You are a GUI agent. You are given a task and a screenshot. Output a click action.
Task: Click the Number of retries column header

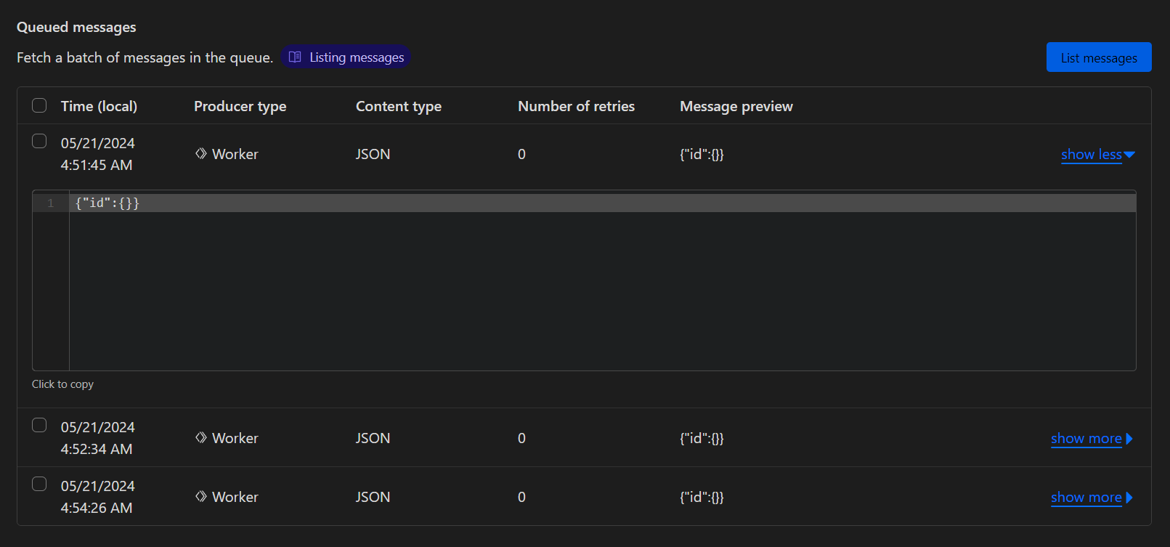click(576, 107)
